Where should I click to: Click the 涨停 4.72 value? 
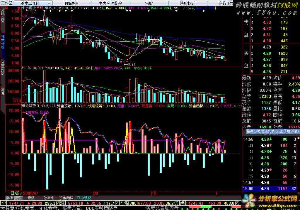[x=267, y=115]
